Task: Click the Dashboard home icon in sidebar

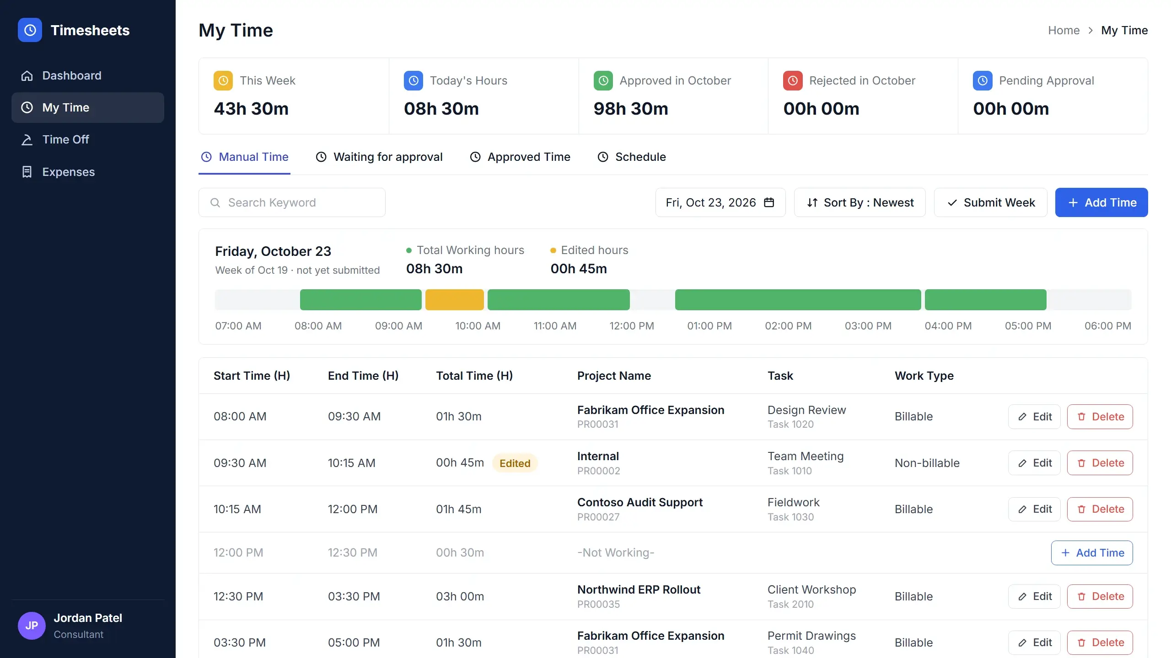Action: click(x=27, y=76)
